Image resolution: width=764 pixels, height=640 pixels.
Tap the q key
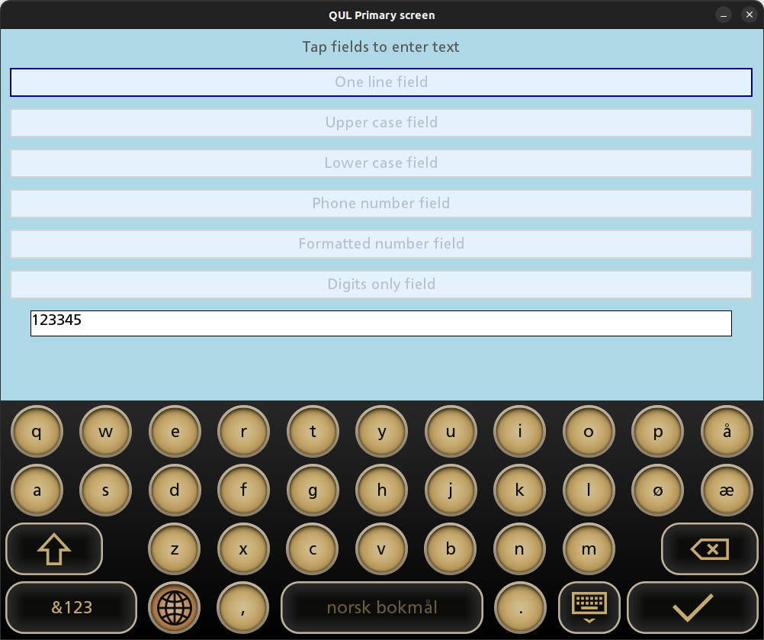[37, 432]
